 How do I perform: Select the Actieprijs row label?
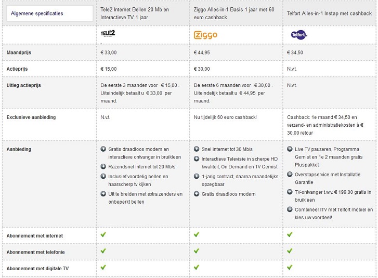pos(17,69)
